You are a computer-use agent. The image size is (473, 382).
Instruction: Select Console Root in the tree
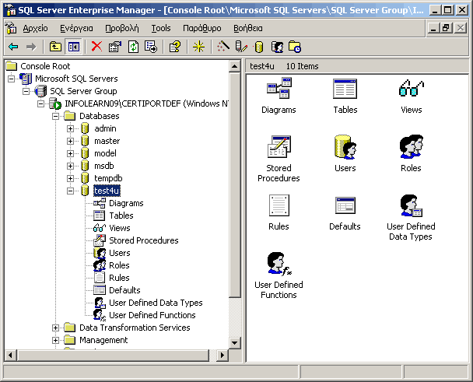click(45, 66)
